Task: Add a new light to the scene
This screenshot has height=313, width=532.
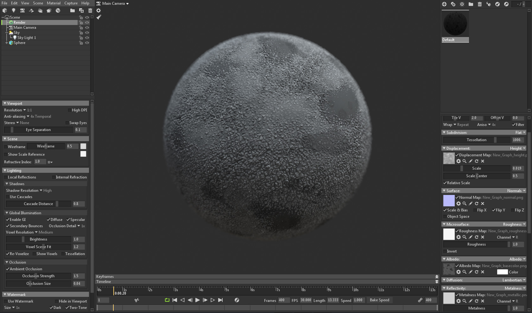Action: point(14,10)
